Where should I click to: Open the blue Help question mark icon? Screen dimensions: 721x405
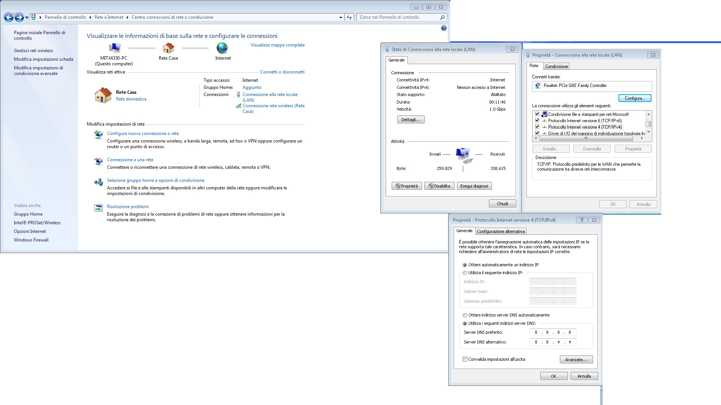[x=444, y=28]
